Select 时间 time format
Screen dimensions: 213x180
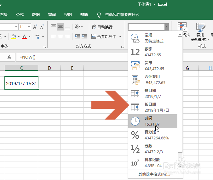pyautogui.click(x=153, y=121)
